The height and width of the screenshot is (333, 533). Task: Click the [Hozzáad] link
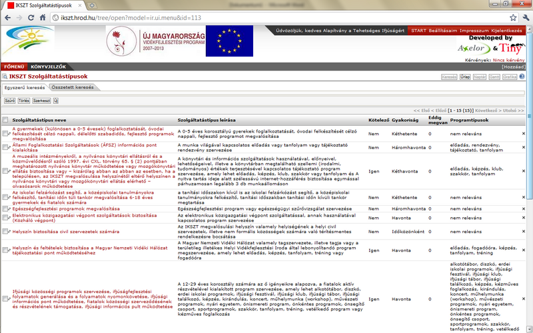click(x=513, y=67)
